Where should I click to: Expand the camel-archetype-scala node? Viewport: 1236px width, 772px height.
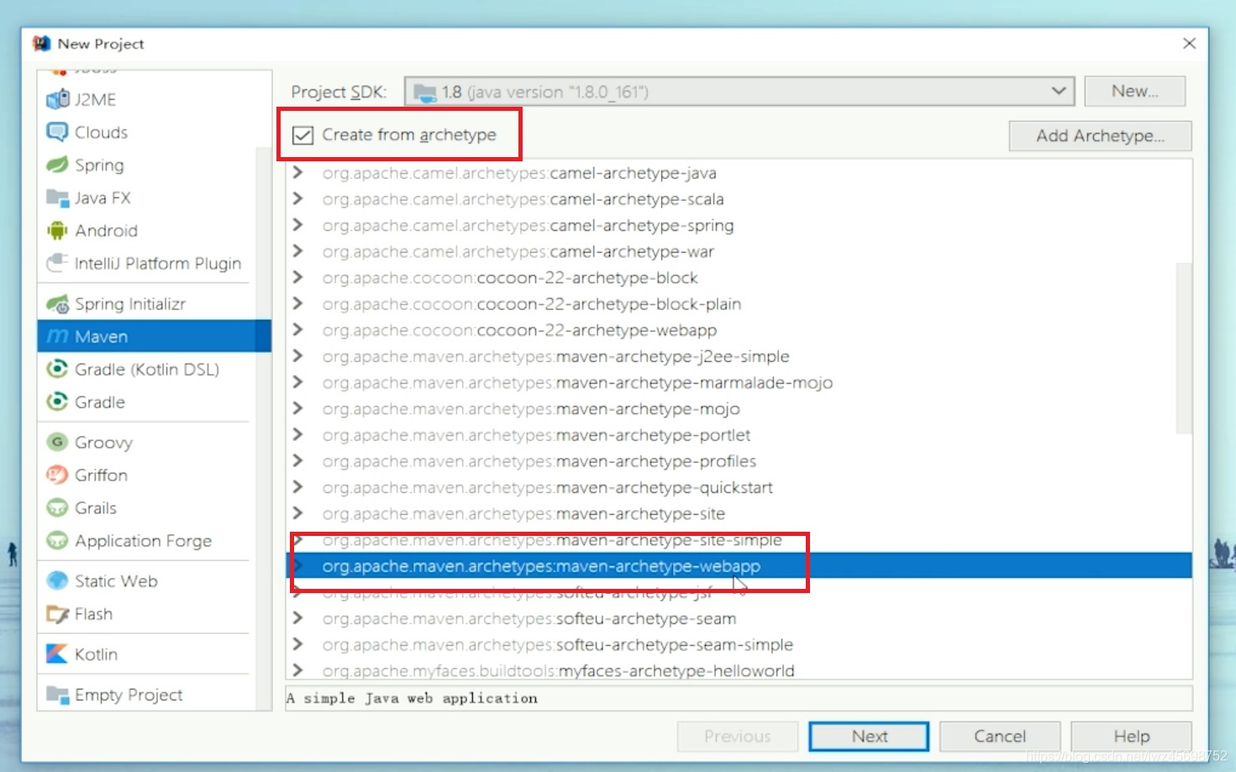click(x=297, y=198)
